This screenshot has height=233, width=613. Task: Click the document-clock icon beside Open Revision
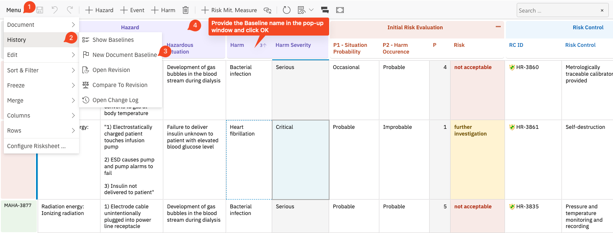(86, 70)
